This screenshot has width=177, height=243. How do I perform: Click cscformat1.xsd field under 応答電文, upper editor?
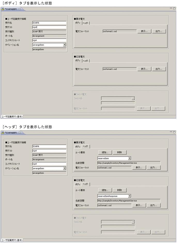point(120,69)
